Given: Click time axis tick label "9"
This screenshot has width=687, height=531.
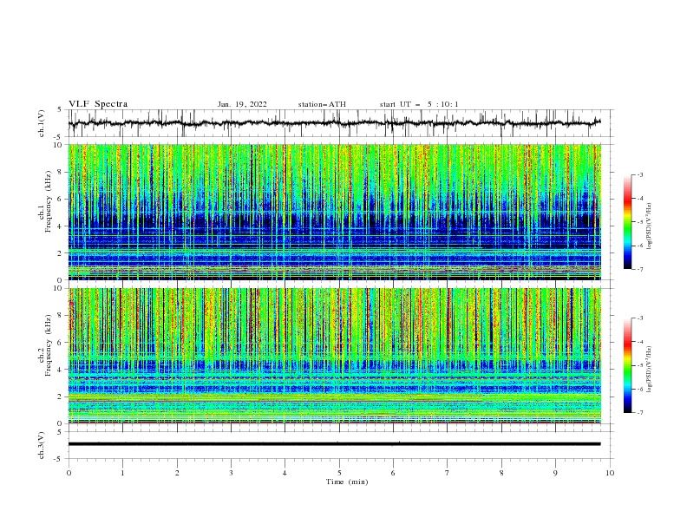Looking at the screenshot, I should click(x=555, y=473).
